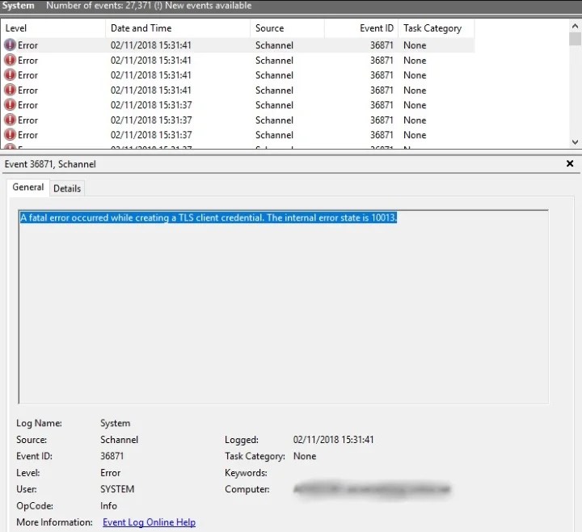Image resolution: width=582 pixels, height=532 pixels.
Task: Click the Event ID value 36871 in details
Action: (112, 456)
